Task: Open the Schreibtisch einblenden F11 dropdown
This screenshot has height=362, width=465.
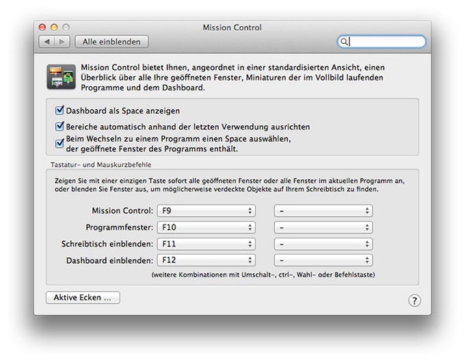Action: pos(206,244)
